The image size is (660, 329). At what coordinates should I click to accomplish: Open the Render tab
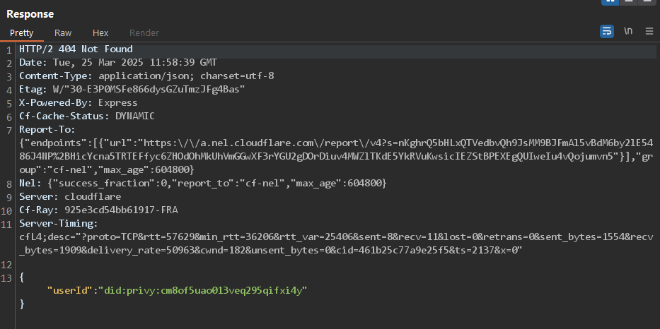[x=144, y=32]
